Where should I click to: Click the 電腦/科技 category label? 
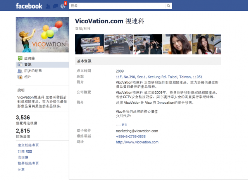[x=83, y=29]
